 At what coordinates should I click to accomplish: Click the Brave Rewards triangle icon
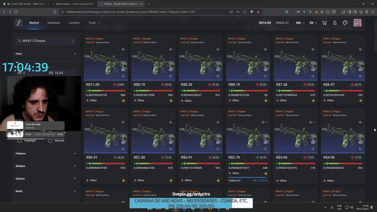tap(258, 12)
